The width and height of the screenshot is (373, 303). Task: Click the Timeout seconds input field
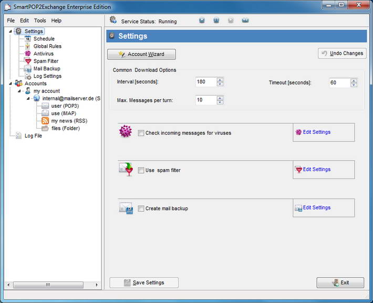340,83
